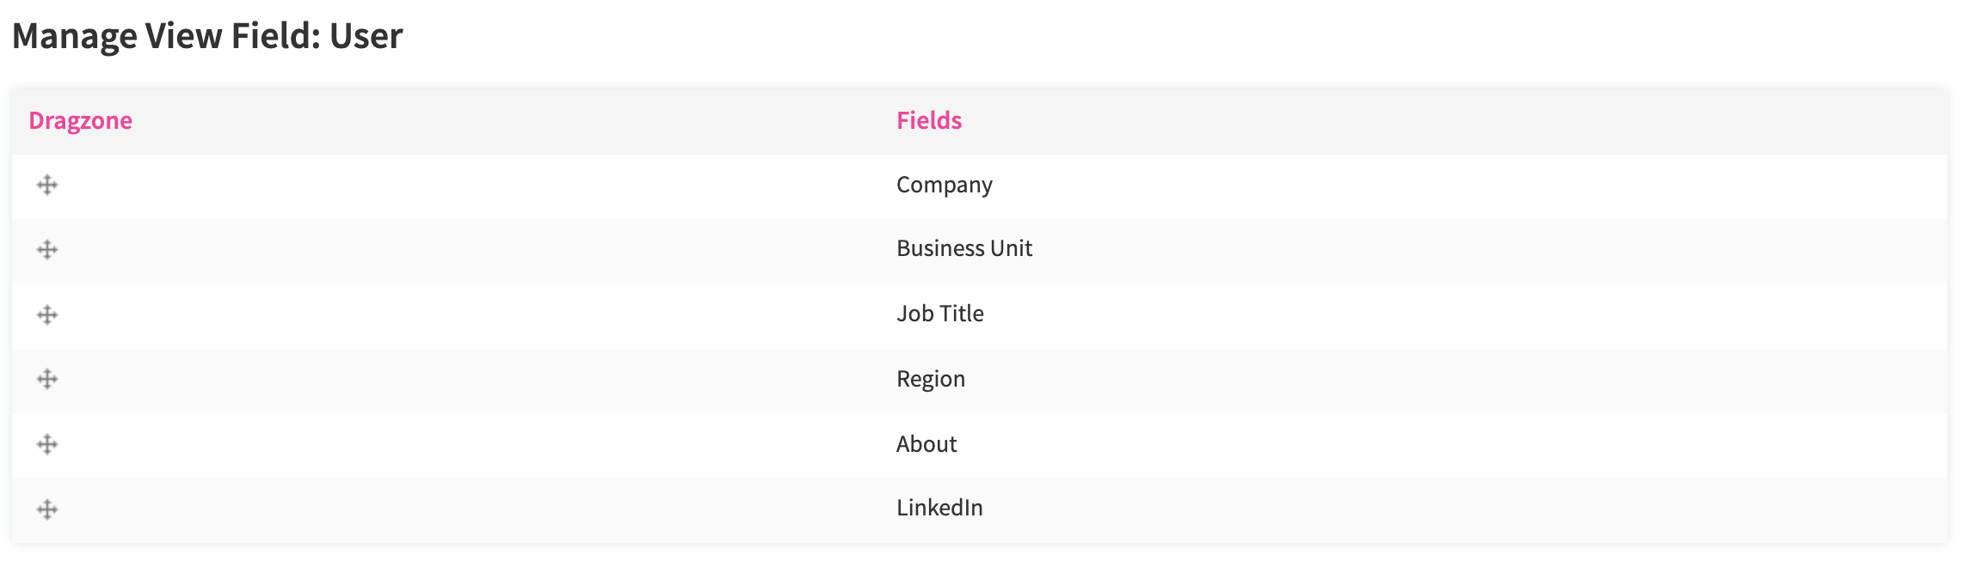Click the Dragzone column header
This screenshot has height=567, width=1970.
point(81,120)
